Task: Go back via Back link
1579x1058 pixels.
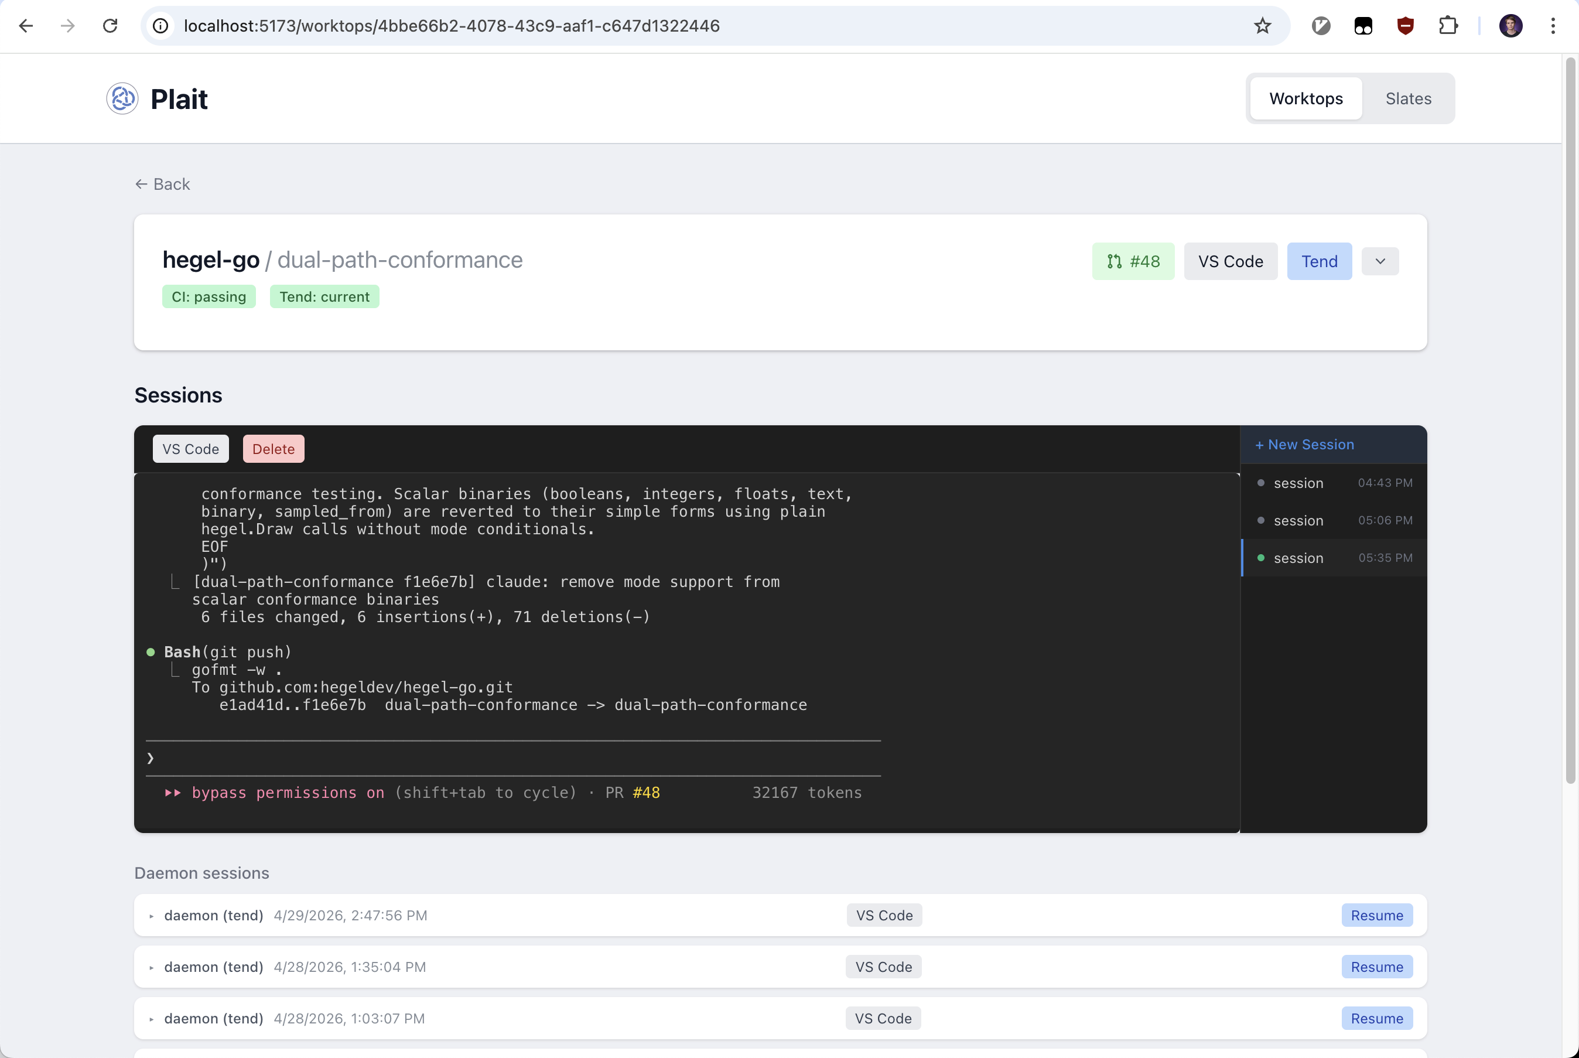Action: click(x=163, y=184)
